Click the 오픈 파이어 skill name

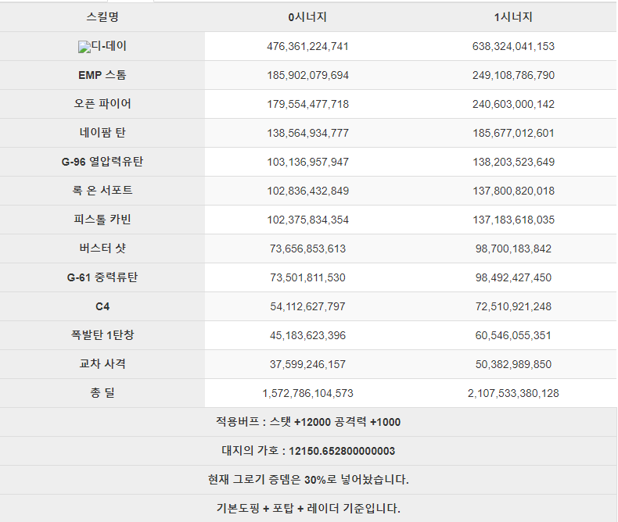pyautogui.click(x=102, y=104)
